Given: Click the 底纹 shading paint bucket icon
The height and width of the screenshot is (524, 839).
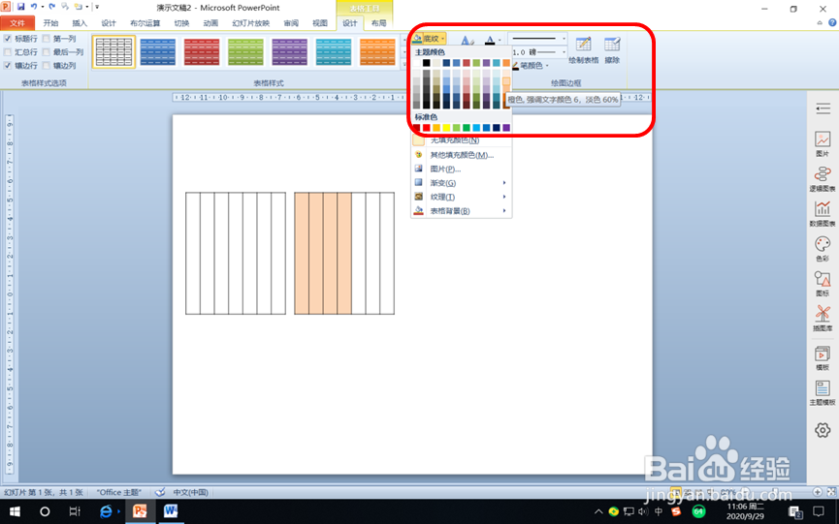Looking at the screenshot, I should (417, 39).
